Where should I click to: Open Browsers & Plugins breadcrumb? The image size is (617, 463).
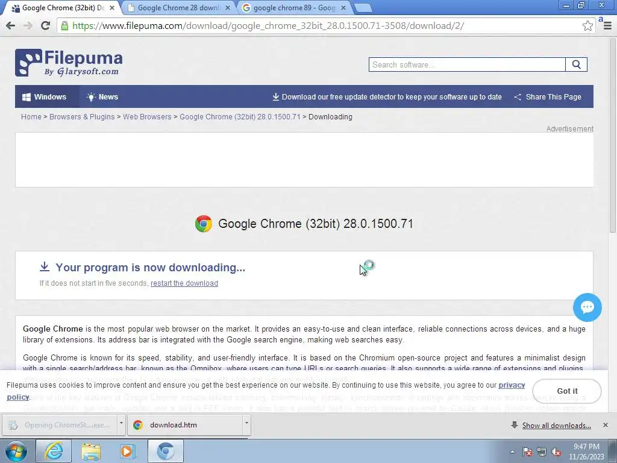(82, 117)
